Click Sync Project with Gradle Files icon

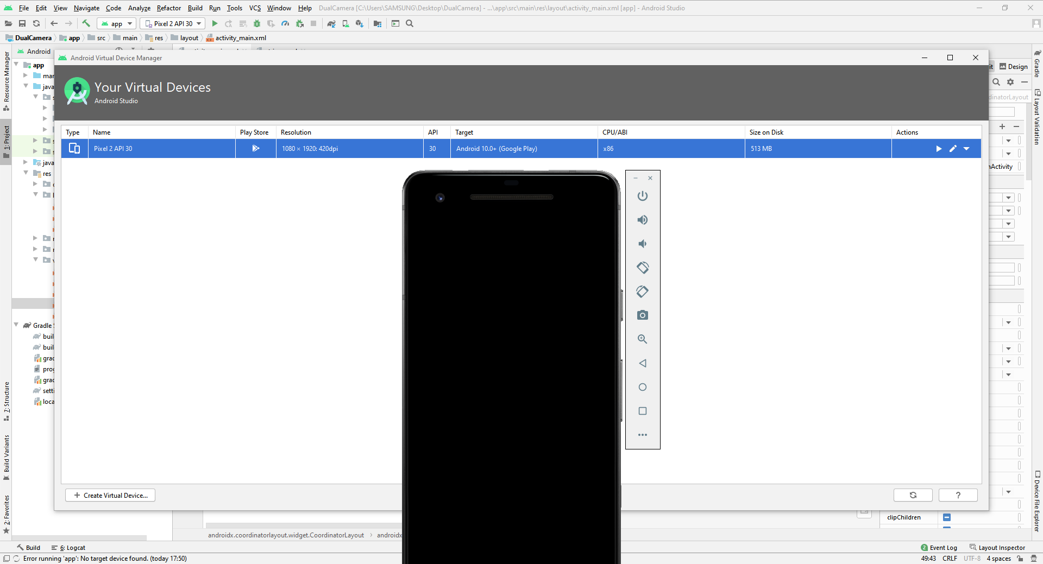[x=331, y=23]
